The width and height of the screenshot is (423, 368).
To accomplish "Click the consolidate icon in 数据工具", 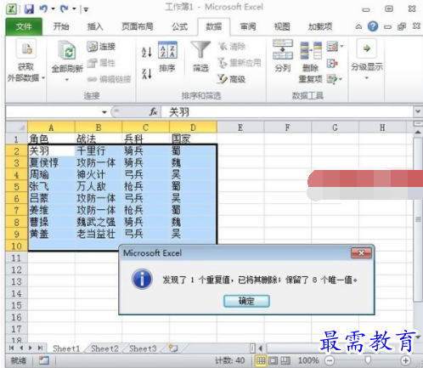I will pyautogui.click(x=332, y=63).
